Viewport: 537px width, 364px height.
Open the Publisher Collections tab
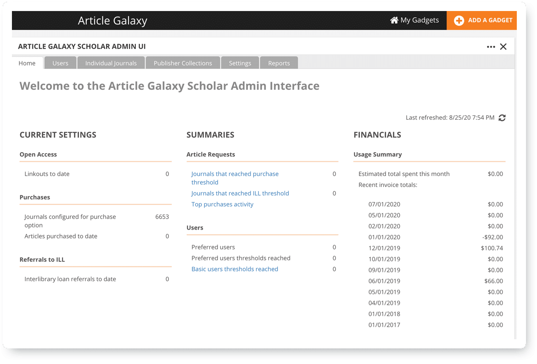tap(183, 63)
